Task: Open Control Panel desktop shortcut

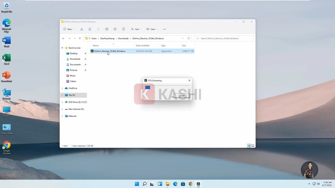Action: [x=6, y=129]
